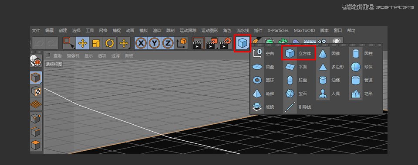
Task: Open the 模拟 menu
Action: pyautogui.click(x=144, y=30)
